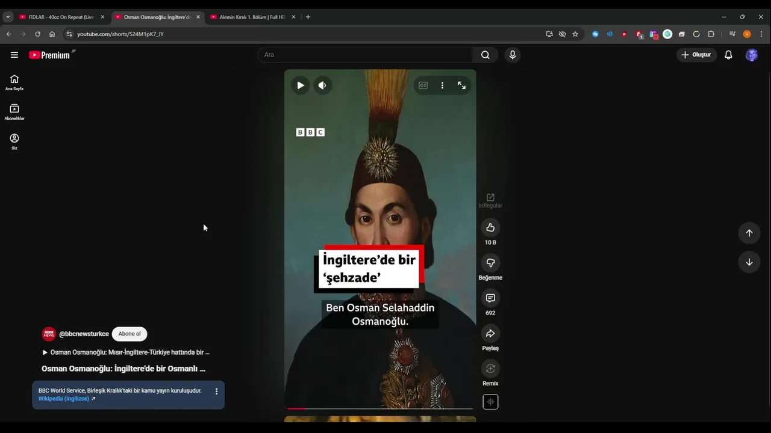Open the notifications bell
Image resolution: width=771 pixels, height=433 pixels.
728,55
